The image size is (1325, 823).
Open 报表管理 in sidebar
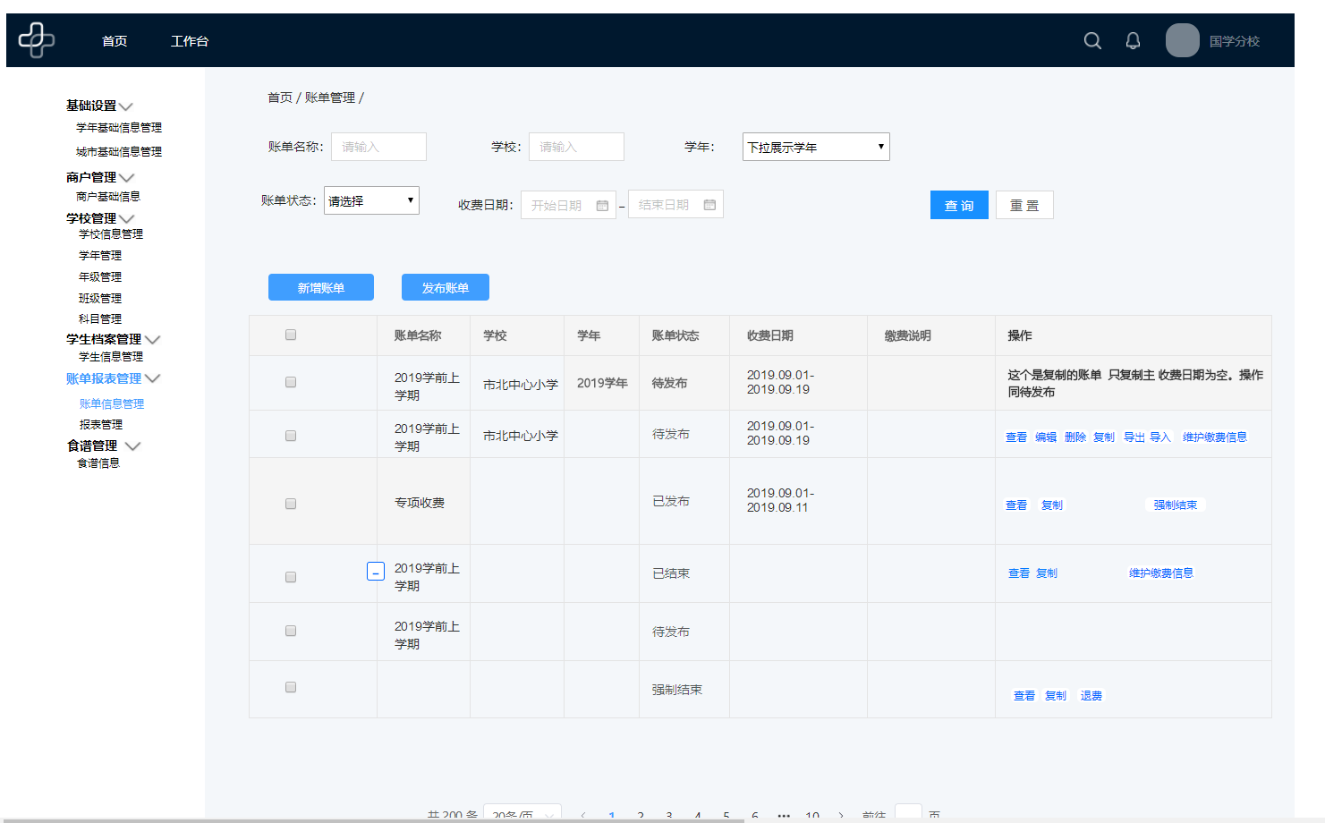tap(101, 425)
